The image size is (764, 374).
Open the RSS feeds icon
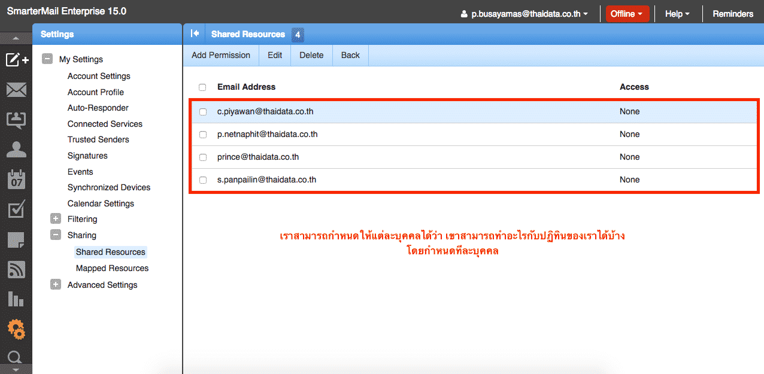pyautogui.click(x=16, y=269)
